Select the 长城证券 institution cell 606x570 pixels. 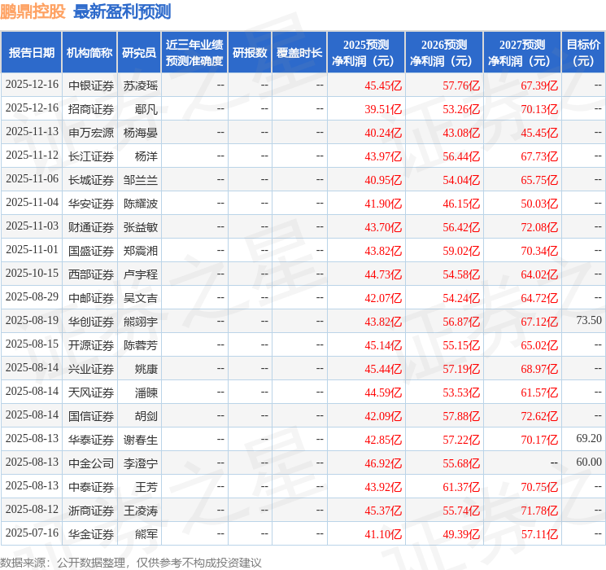point(91,180)
